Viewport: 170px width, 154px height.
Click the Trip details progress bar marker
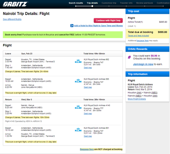tap(92, 6)
